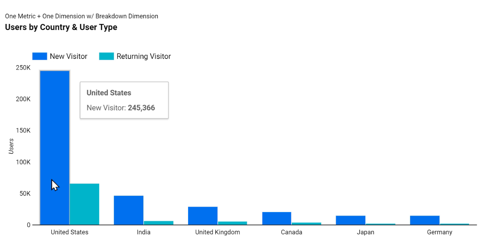Click the United States New Visitor bar
Viewport: 480px width, 240px height.
pyautogui.click(x=55, y=148)
